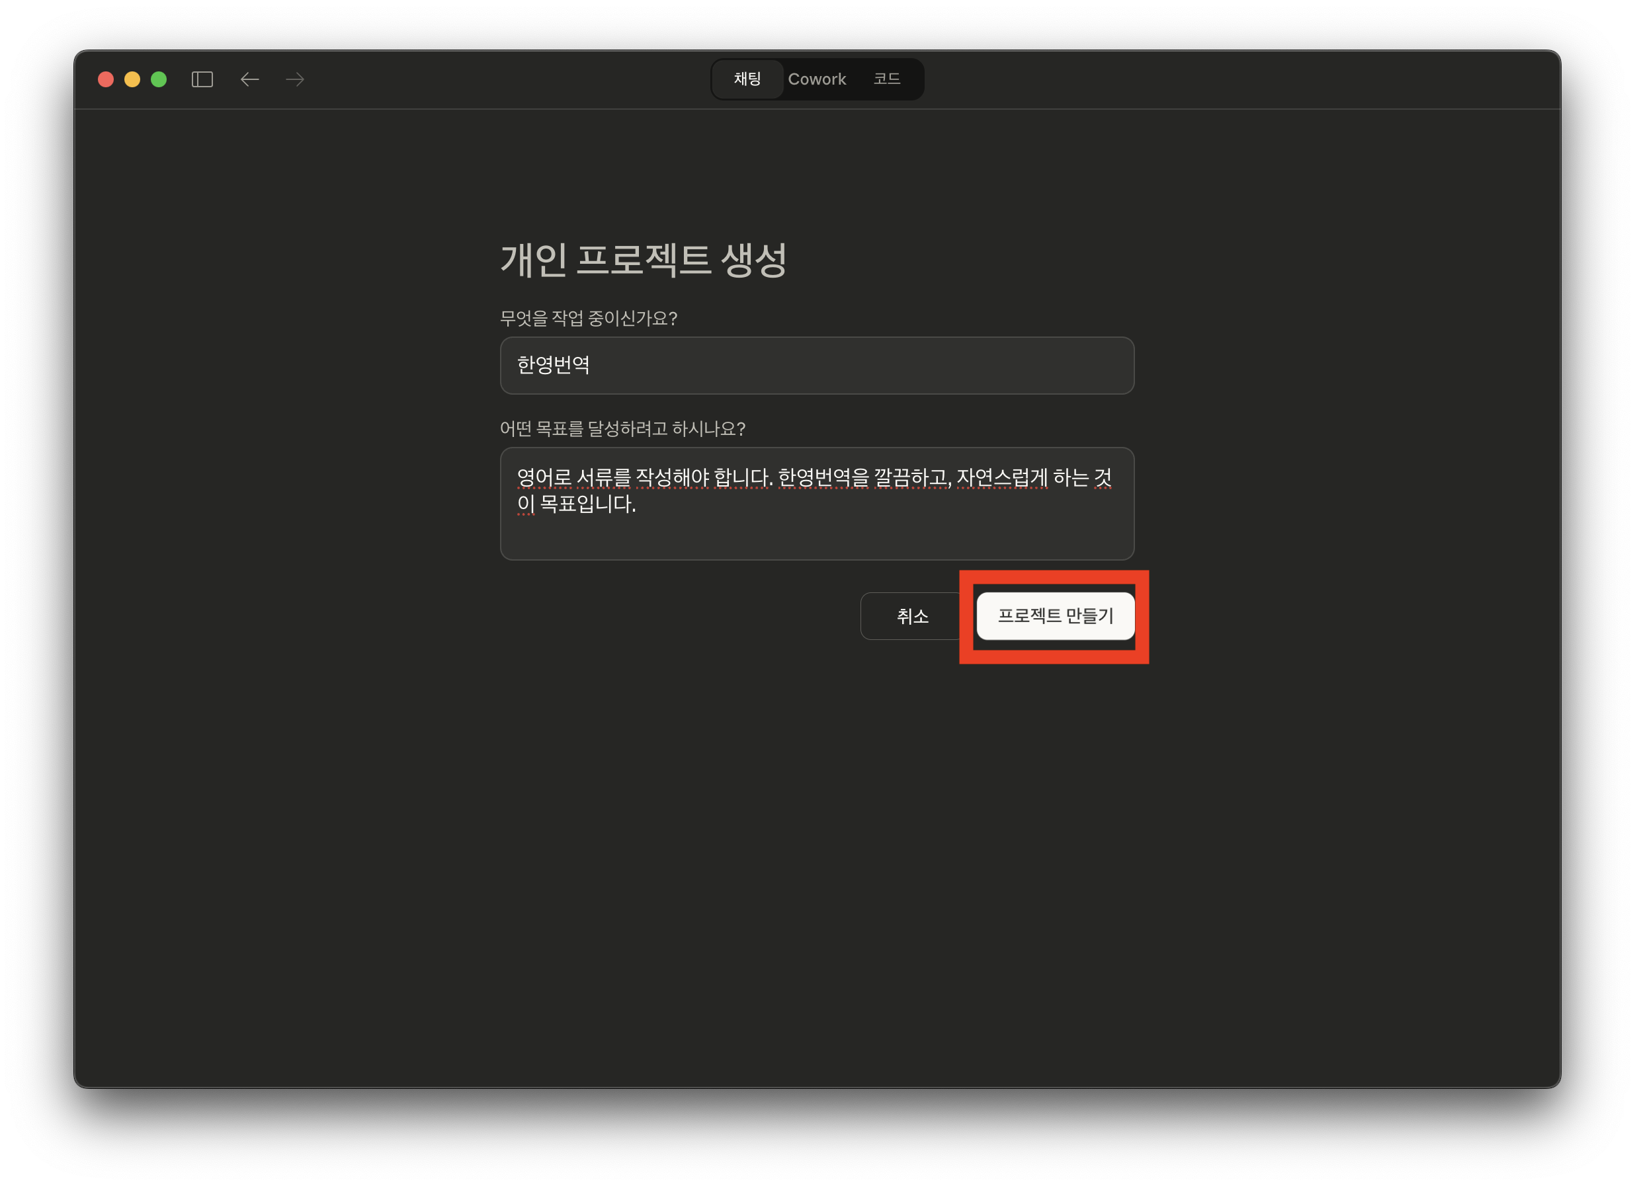Image resolution: width=1635 pixels, height=1186 pixels.
Task: Focus the project name field containing 한영번역
Action: 816,366
